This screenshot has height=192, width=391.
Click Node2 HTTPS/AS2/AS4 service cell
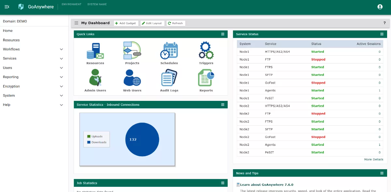pos(277,106)
